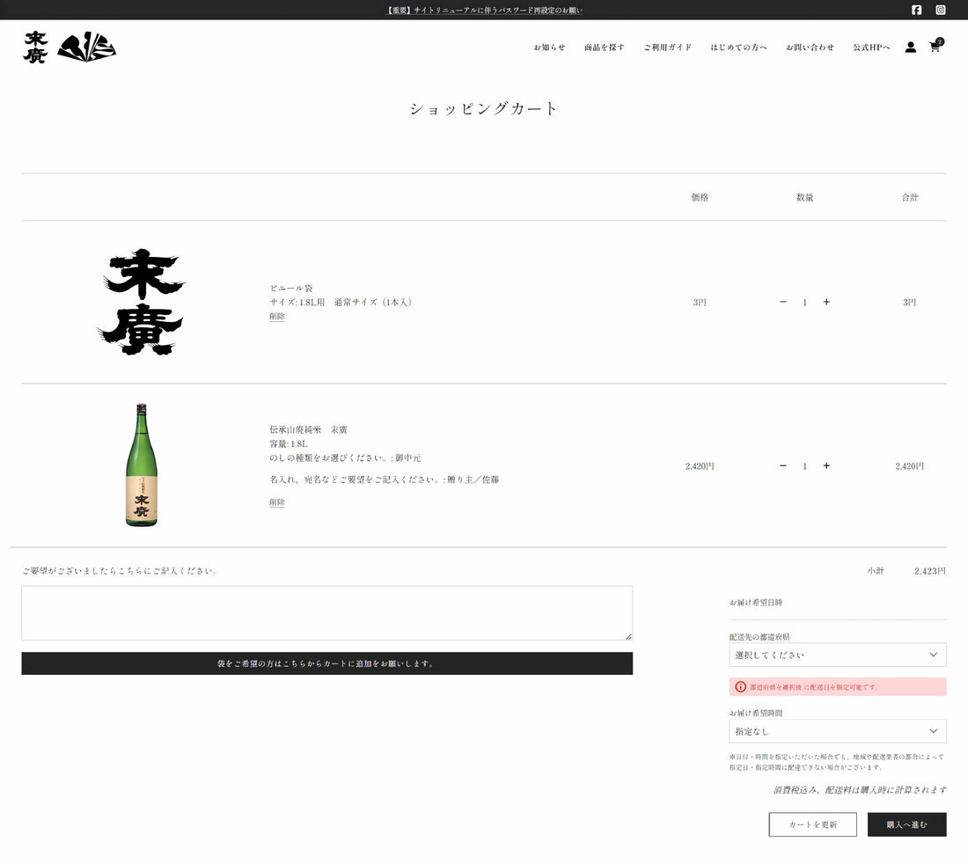Screen dimensions: 968x864
Task: Decrease quantity of 伝承山廃純米 sake
Action: point(783,465)
